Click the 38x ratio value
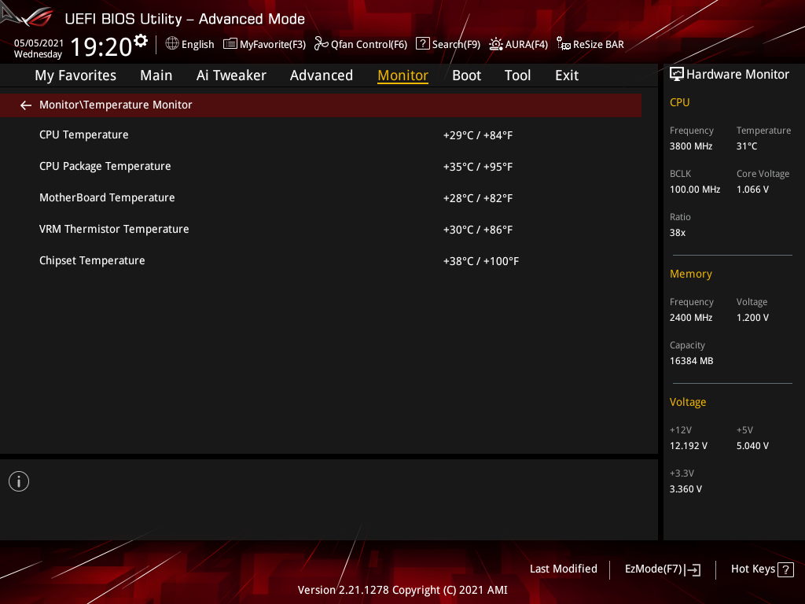Viewport: 805px width, 604px height. click(678, 233)
